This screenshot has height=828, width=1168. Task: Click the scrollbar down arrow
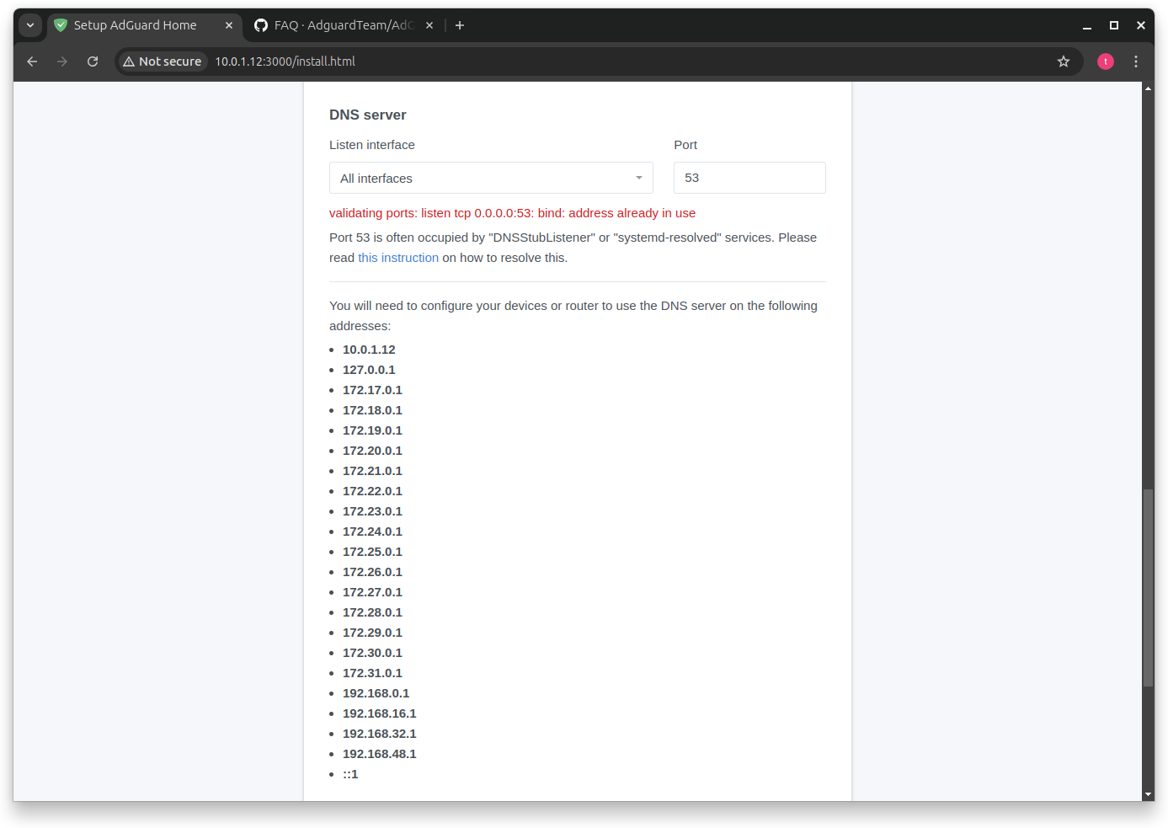point(1148,793)
